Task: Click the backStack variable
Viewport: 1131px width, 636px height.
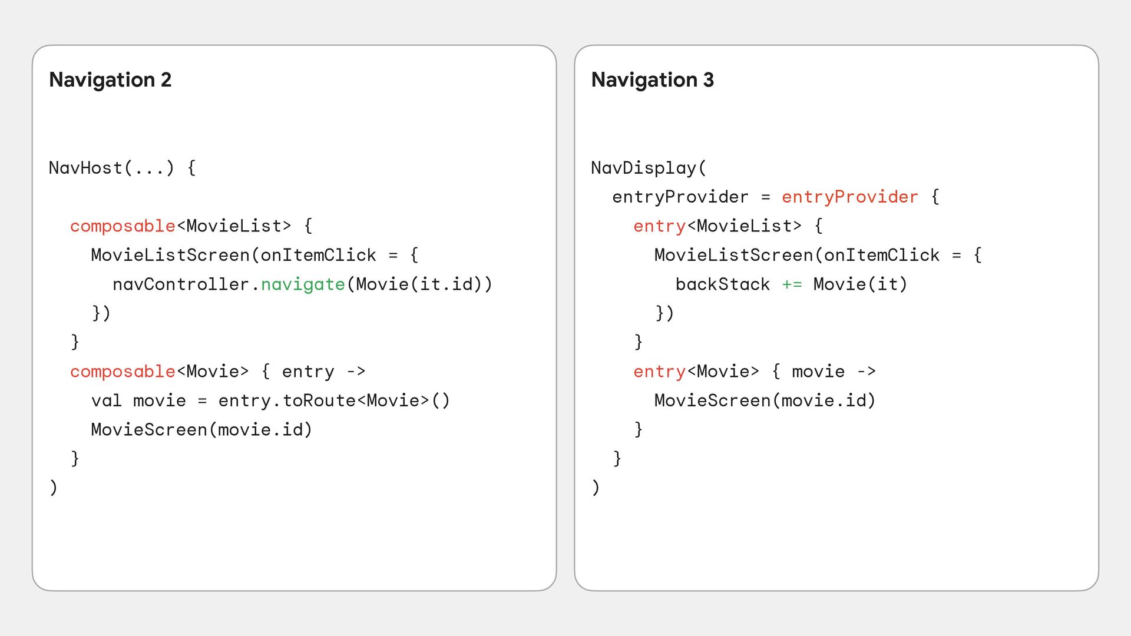Action: (x=722, y=284)
